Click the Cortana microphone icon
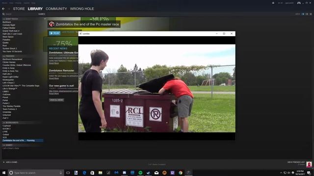This screenshot has height=176, width=314. click(x=61, y=173)
